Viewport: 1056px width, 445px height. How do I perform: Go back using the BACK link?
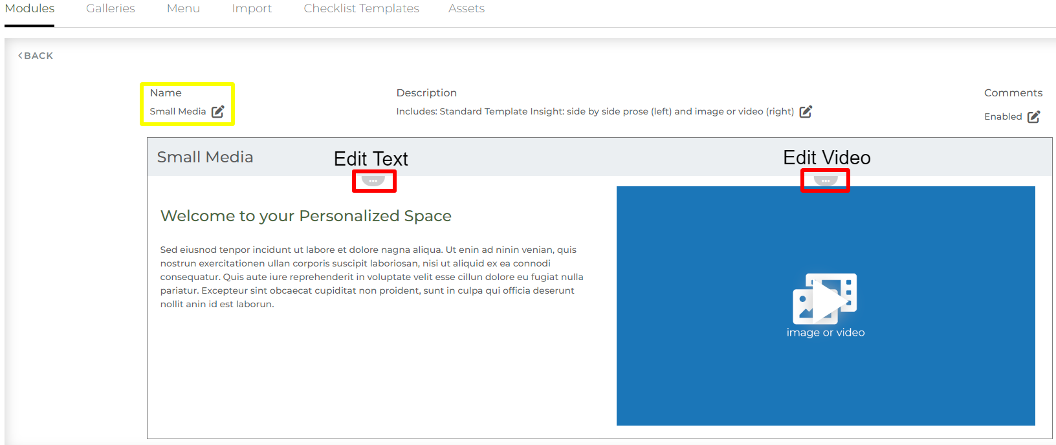[x=36, y=56]
